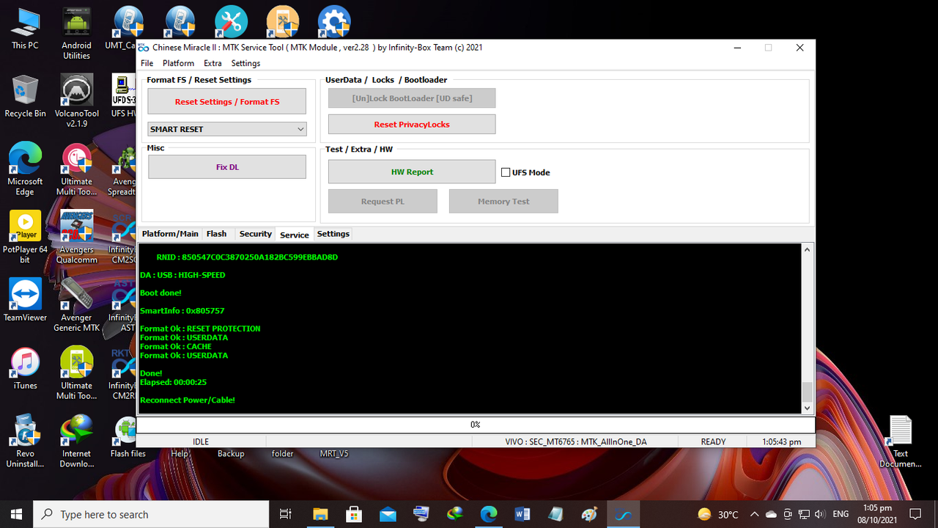Viewport: 938px width, 528px height.
Task: Click the Request PL button
Action: [383, 201]
